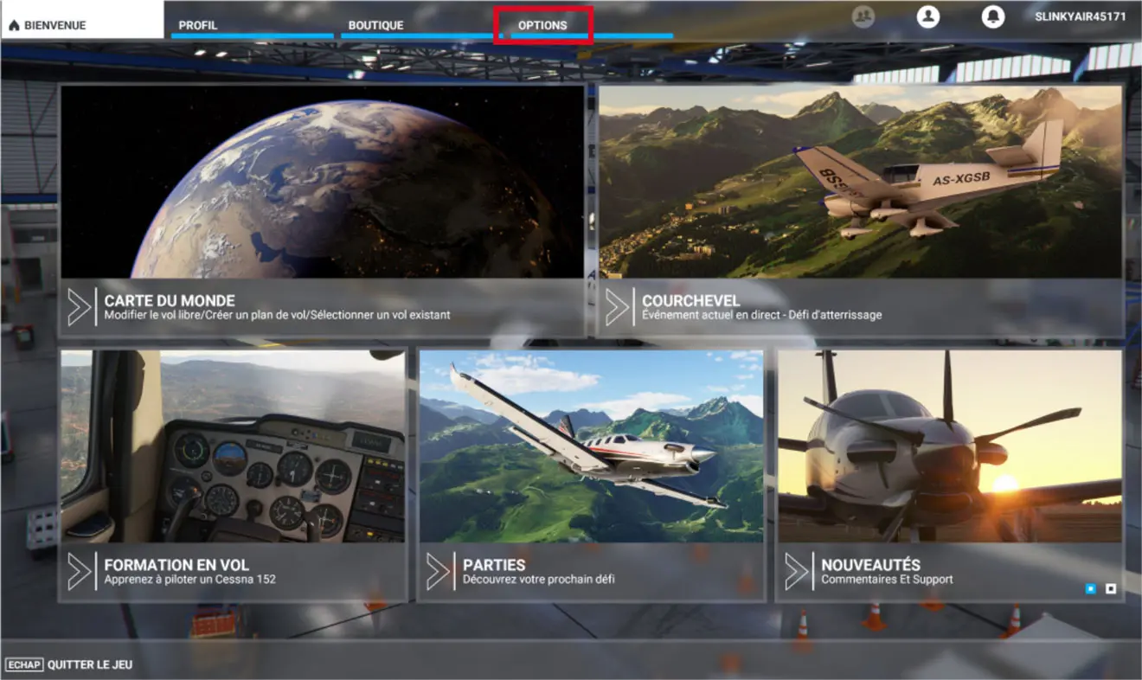Image resolution: width=1142 pixels, height=680 pixels.
Task: Click the plane-over-mountains image in Parties
Action: coord(592,446)
